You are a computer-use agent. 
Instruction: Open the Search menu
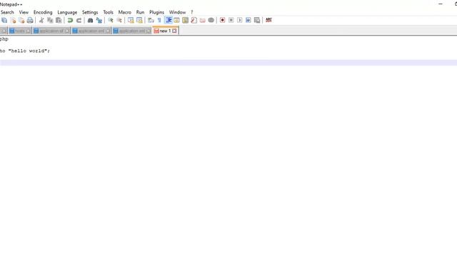click(7, 12)
